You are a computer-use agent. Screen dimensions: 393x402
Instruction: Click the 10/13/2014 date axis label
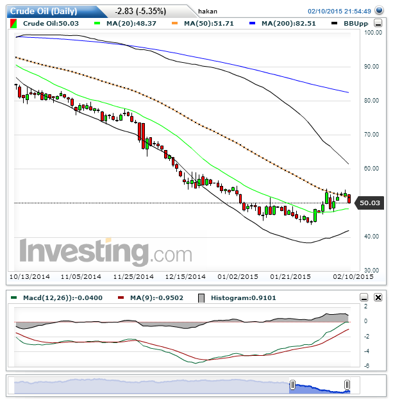coord(29,277)
